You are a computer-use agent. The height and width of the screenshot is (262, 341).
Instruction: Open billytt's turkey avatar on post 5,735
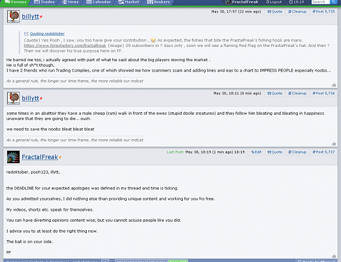click(x=13, y=16)
